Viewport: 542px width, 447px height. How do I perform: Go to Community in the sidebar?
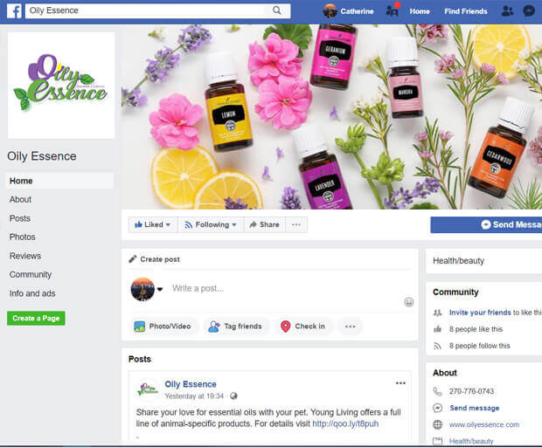coord(31,275)
